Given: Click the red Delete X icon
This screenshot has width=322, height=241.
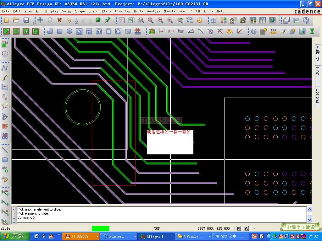Looking at the screenshot, I should (59, 20).
